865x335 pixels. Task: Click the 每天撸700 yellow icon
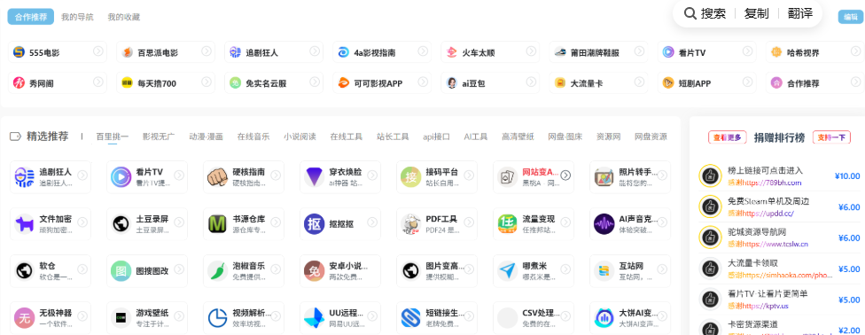128,83
